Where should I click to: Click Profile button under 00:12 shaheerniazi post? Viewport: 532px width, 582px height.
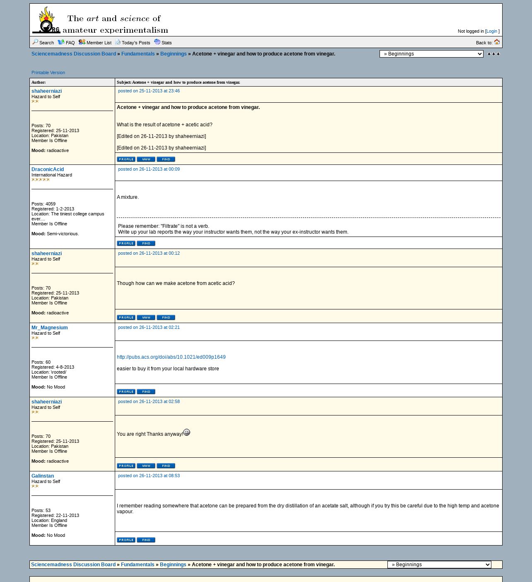pos(126,317)
